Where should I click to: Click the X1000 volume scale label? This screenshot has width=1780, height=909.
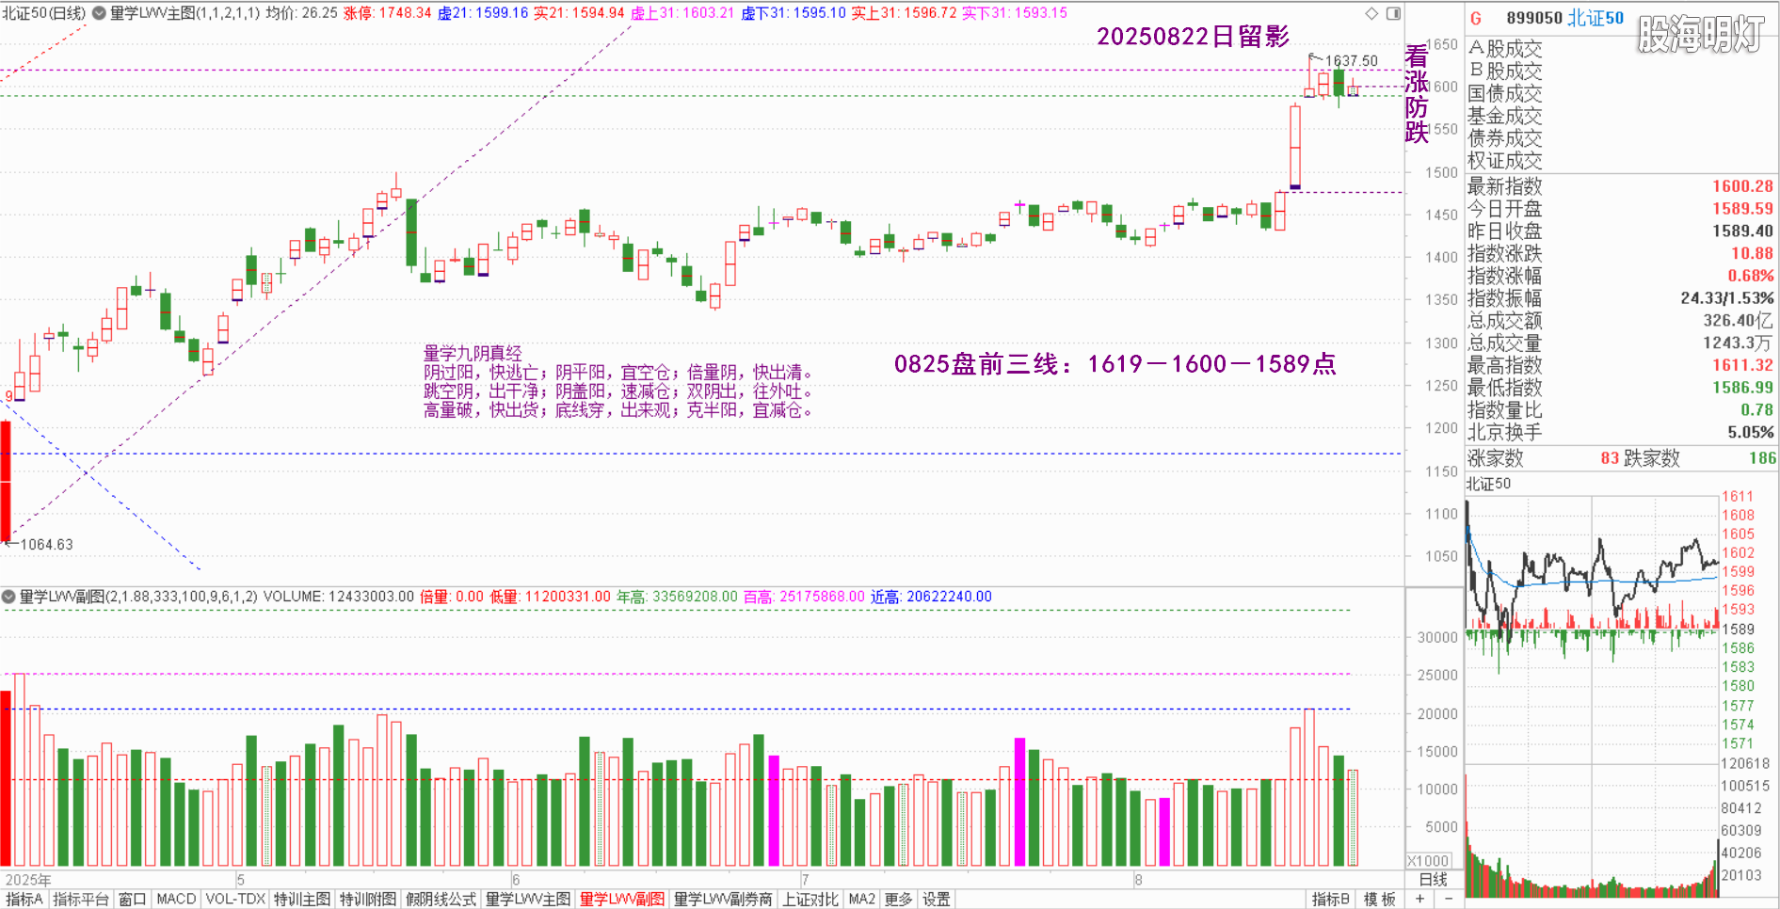click(1429, 861)
